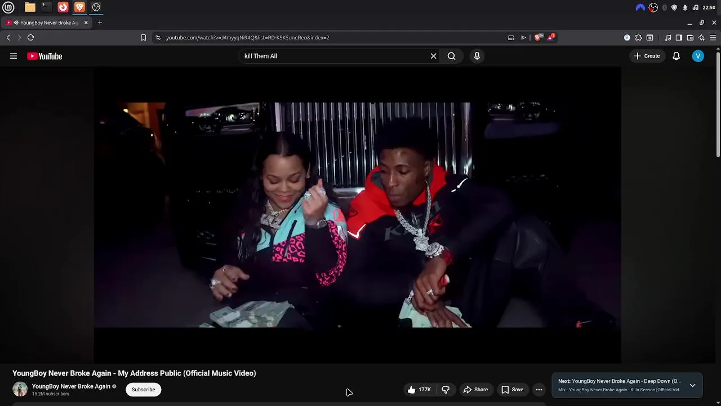Screen dimensions: 721x406
Task: Submit the search with the magnifier button
Action: (451, 56)
